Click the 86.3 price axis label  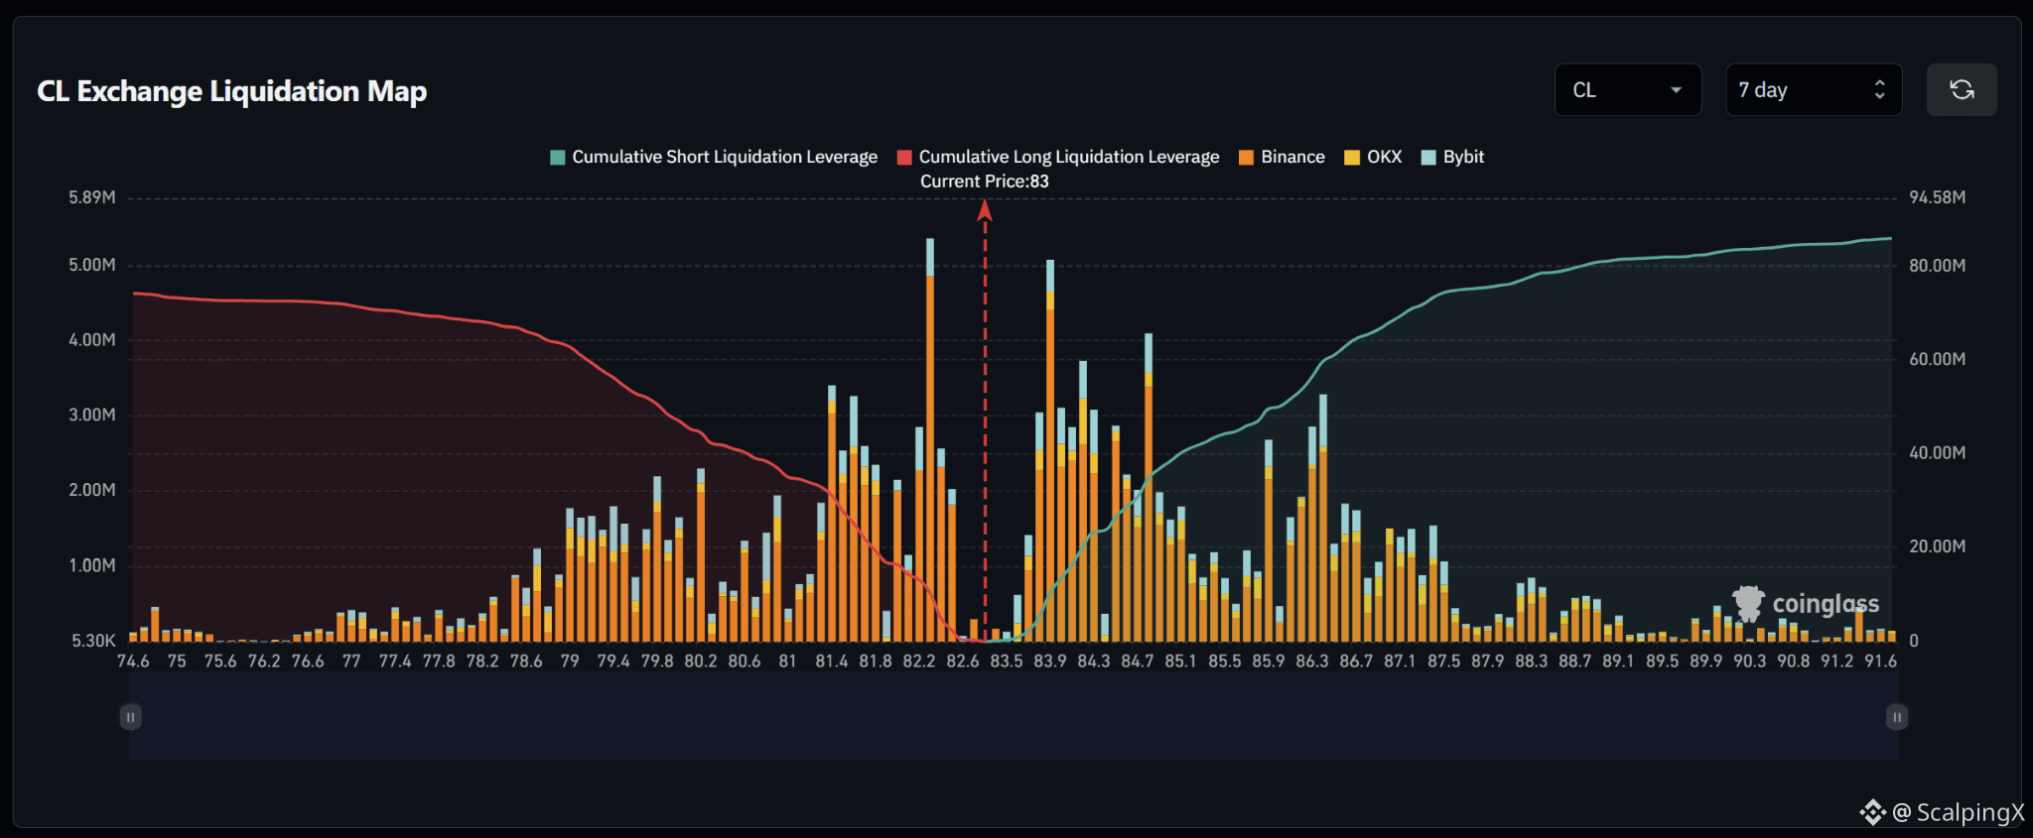coord(1312,661)
